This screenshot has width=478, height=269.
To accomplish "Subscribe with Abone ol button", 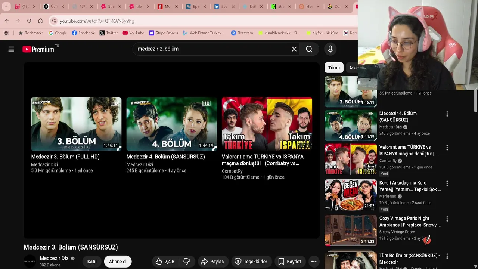I will pyautogui.click(x=118, y=262).
